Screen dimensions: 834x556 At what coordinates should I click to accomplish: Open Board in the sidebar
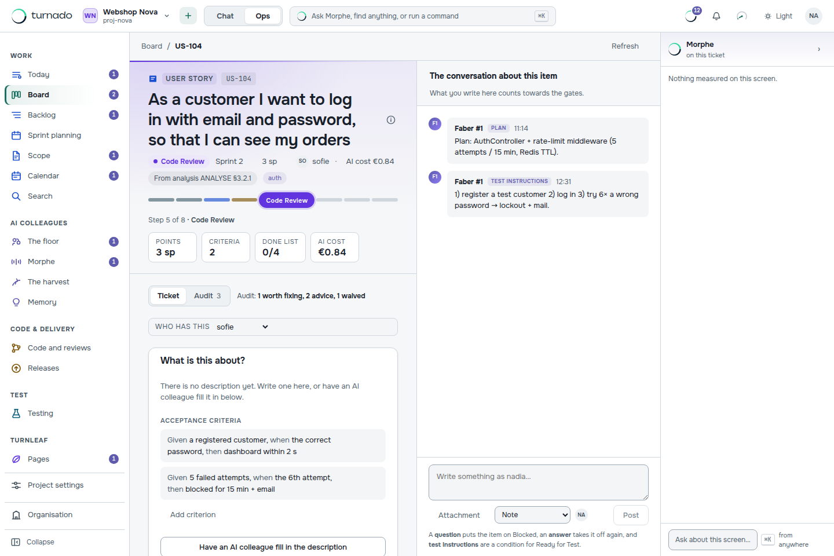(x=64, y=95)
